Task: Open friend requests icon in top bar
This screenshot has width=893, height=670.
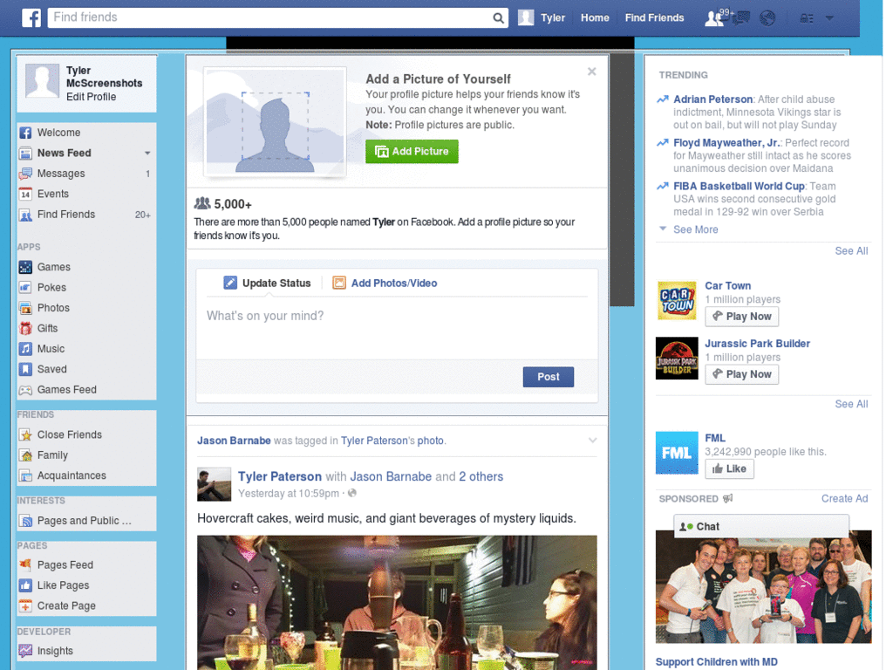Action: pyautogui.click(x=714, y=17)
